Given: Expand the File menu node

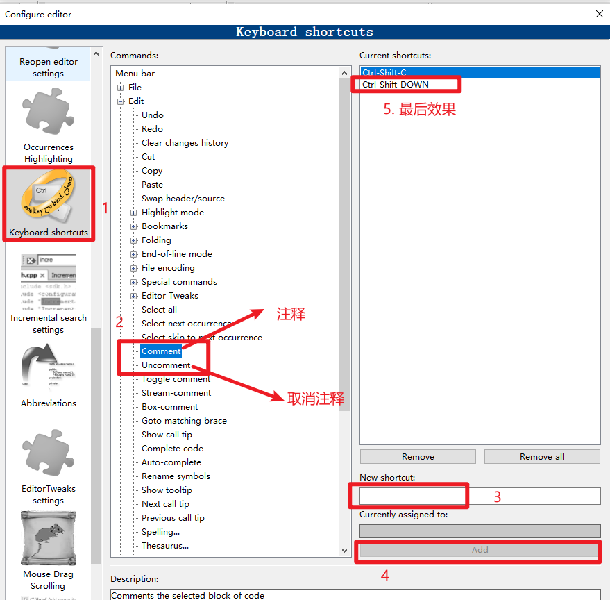Looking at the screenshot, I should [121, 87].
